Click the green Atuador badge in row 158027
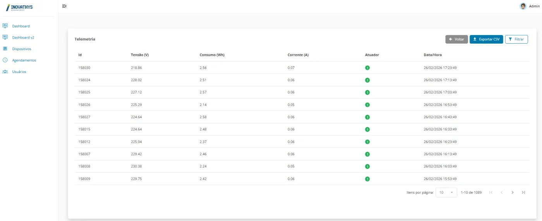Image resolution: width=542 pixels, height=221 pixels. coord(367,117)
